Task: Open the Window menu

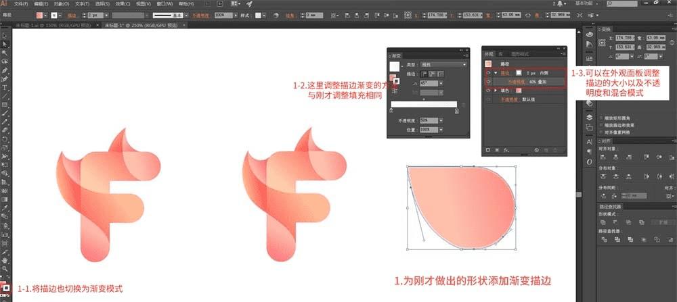Action: tap(165, 3)
